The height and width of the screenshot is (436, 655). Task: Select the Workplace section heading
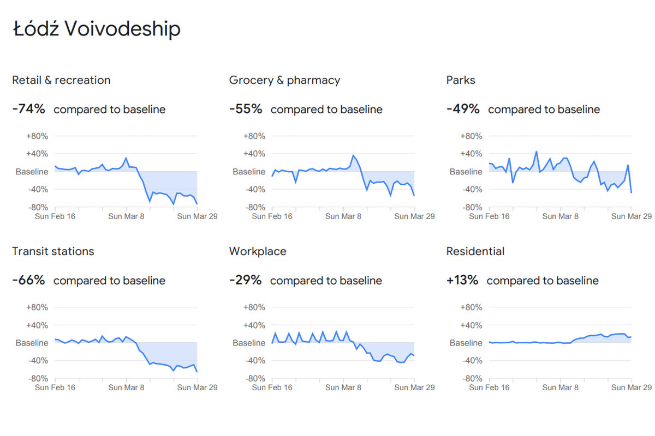pyautogui.click(x=258, y=251)
